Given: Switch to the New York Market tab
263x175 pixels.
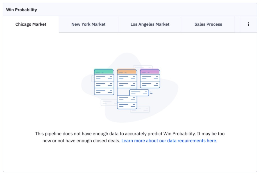Looking at the screenshot, I should point(89,24).
